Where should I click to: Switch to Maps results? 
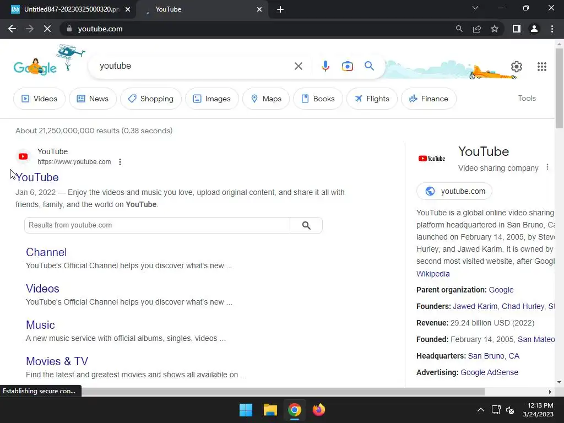click(x=266, y=99)
